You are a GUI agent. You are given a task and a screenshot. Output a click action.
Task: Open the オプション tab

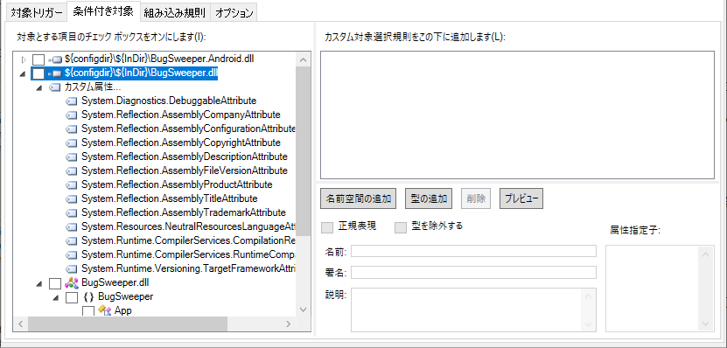pos(234,12)
